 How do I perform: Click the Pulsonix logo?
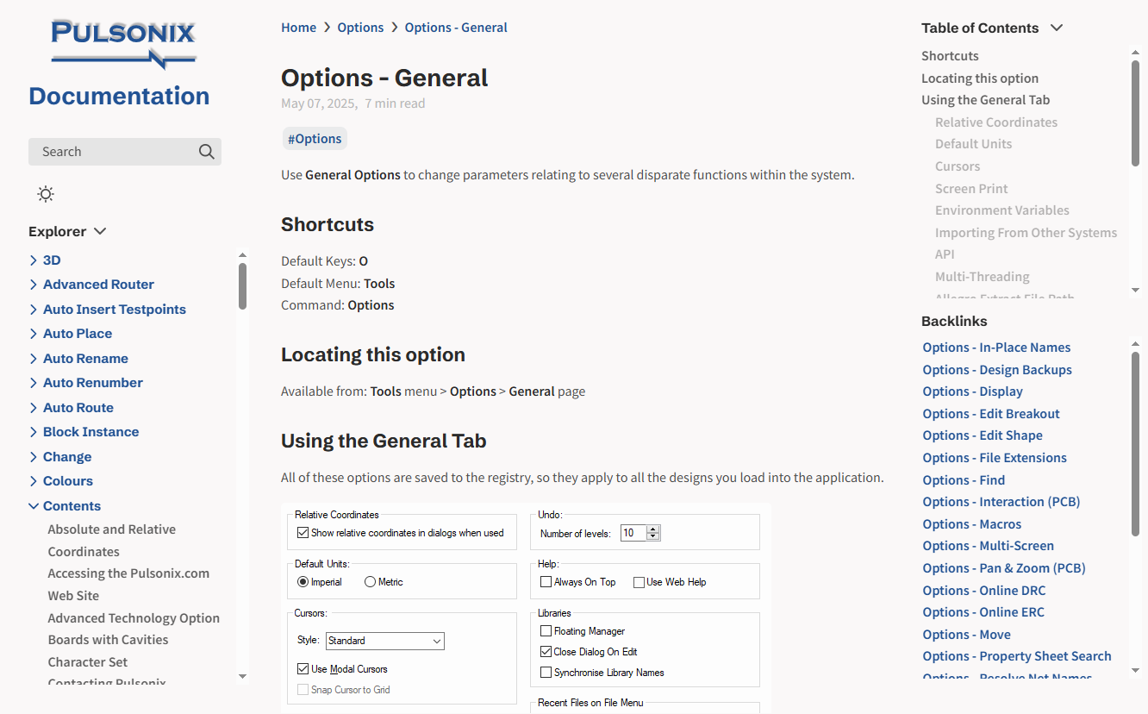[124, 43]
